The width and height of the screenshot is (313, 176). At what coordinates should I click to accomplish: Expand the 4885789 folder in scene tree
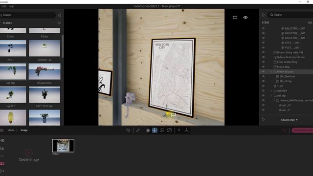click(271, 91)
